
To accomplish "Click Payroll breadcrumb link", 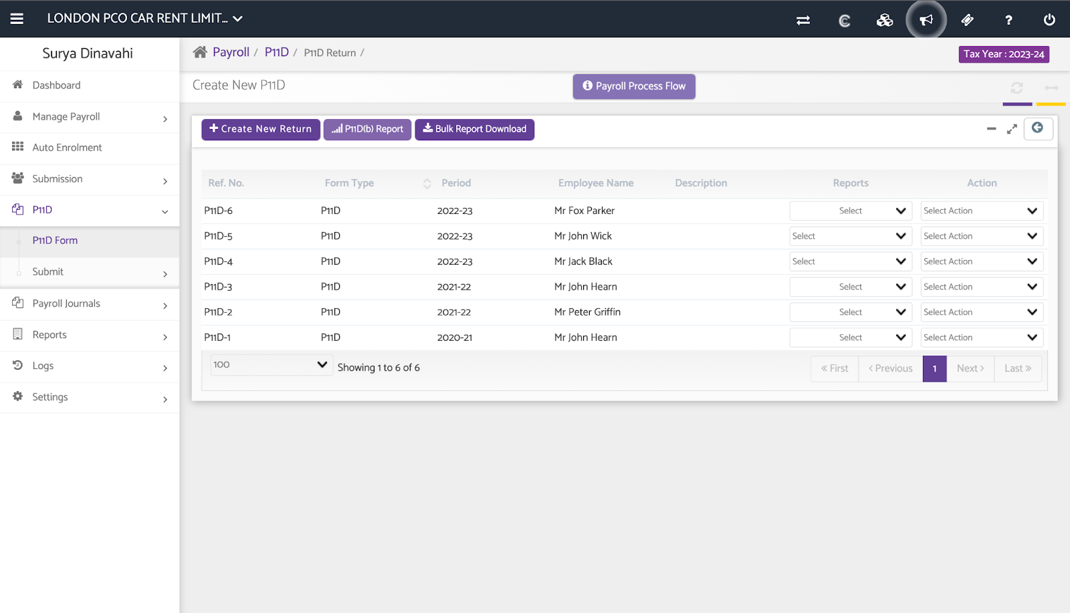I will (x=231, y=52).
